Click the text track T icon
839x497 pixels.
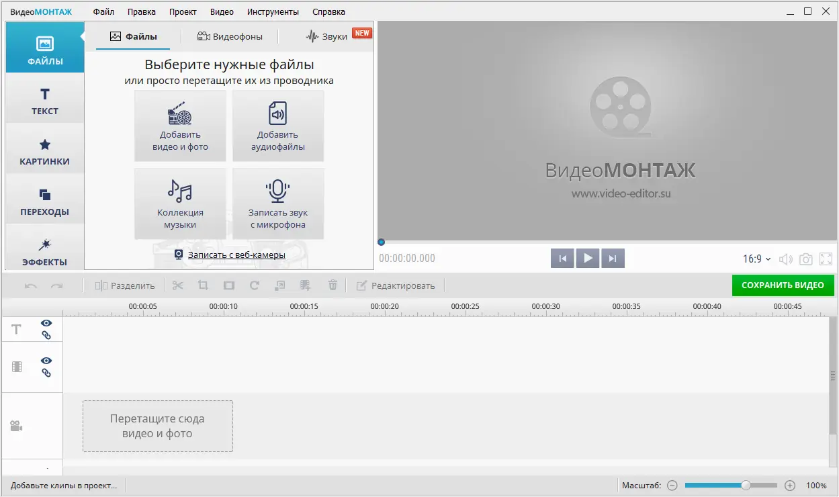(17, 329)
